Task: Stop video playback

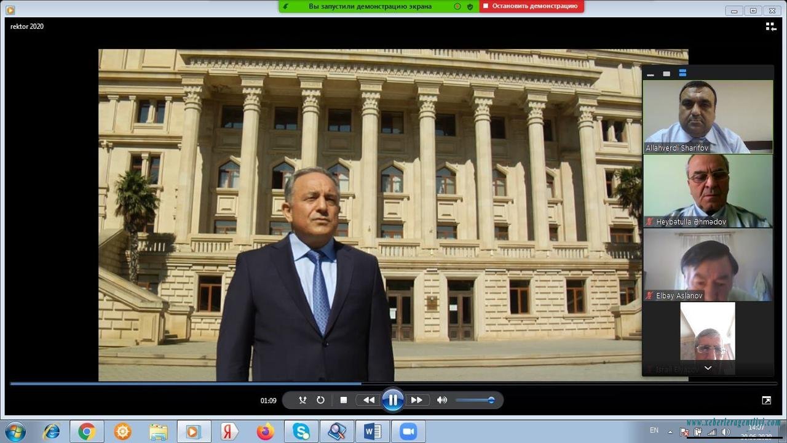Action: tap(344, 400)
